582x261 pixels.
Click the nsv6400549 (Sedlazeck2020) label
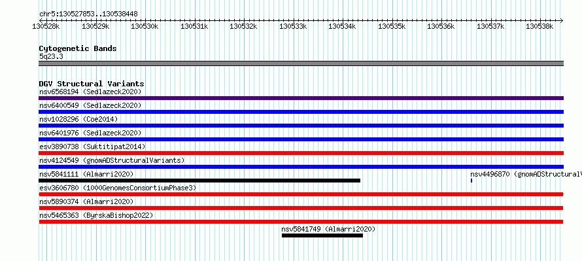click(x=90, y=105)
